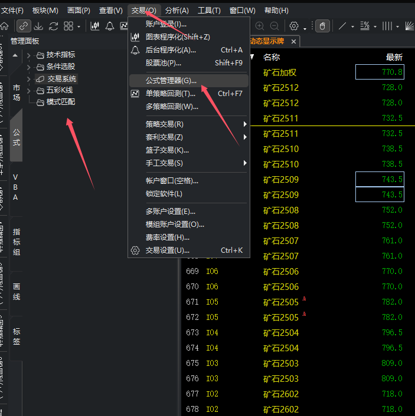Click the home icon in toolbar
The image size is (415, 416).
(x=4, y=26)
